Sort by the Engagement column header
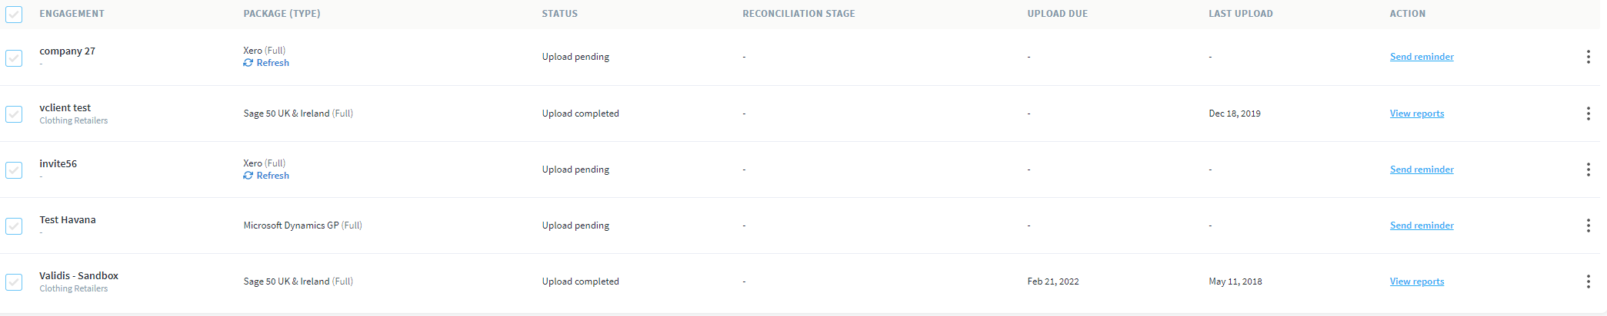Screen dimensions: 1607x316 pos(72,14)
